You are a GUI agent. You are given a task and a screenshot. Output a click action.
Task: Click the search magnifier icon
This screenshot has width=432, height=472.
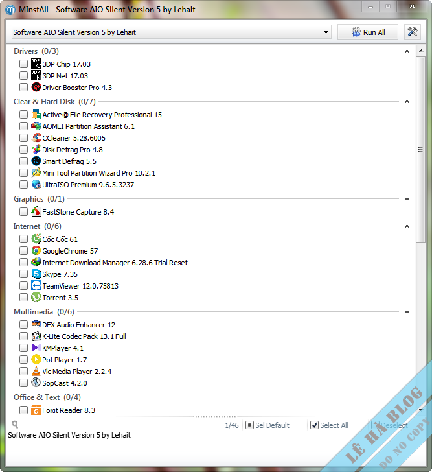click(x=15, y=425)
